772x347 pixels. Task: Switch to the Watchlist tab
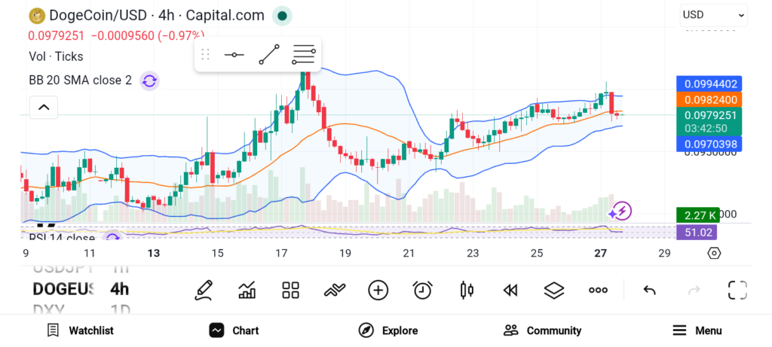click(x=80, y=330)
